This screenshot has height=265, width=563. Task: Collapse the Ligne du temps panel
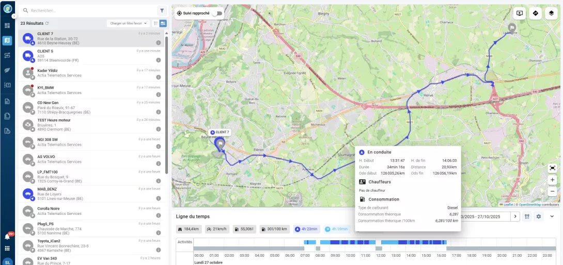[x=552, y=216]
